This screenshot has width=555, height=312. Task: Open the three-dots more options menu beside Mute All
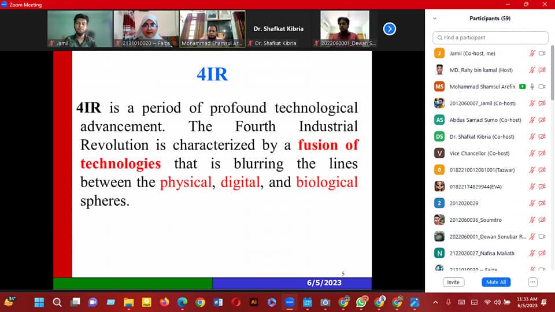[x=532, y=282]
